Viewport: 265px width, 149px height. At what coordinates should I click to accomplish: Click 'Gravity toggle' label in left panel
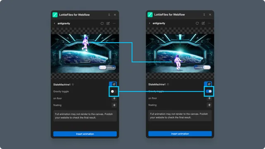[61, 91]
